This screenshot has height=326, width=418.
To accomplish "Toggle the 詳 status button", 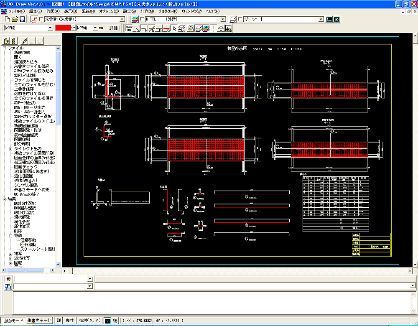I will [59, 321].
